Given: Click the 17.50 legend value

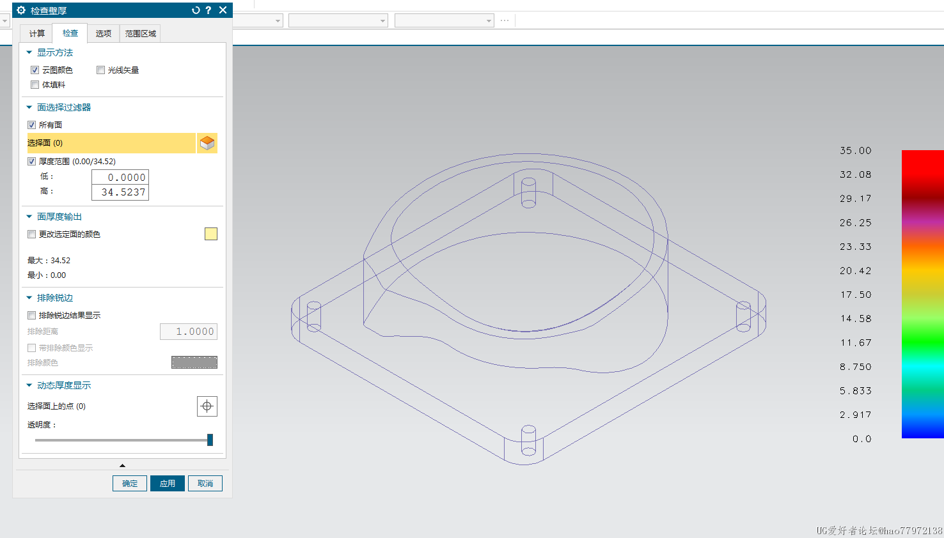Looking at the screenshot, I should pos(856,295).
